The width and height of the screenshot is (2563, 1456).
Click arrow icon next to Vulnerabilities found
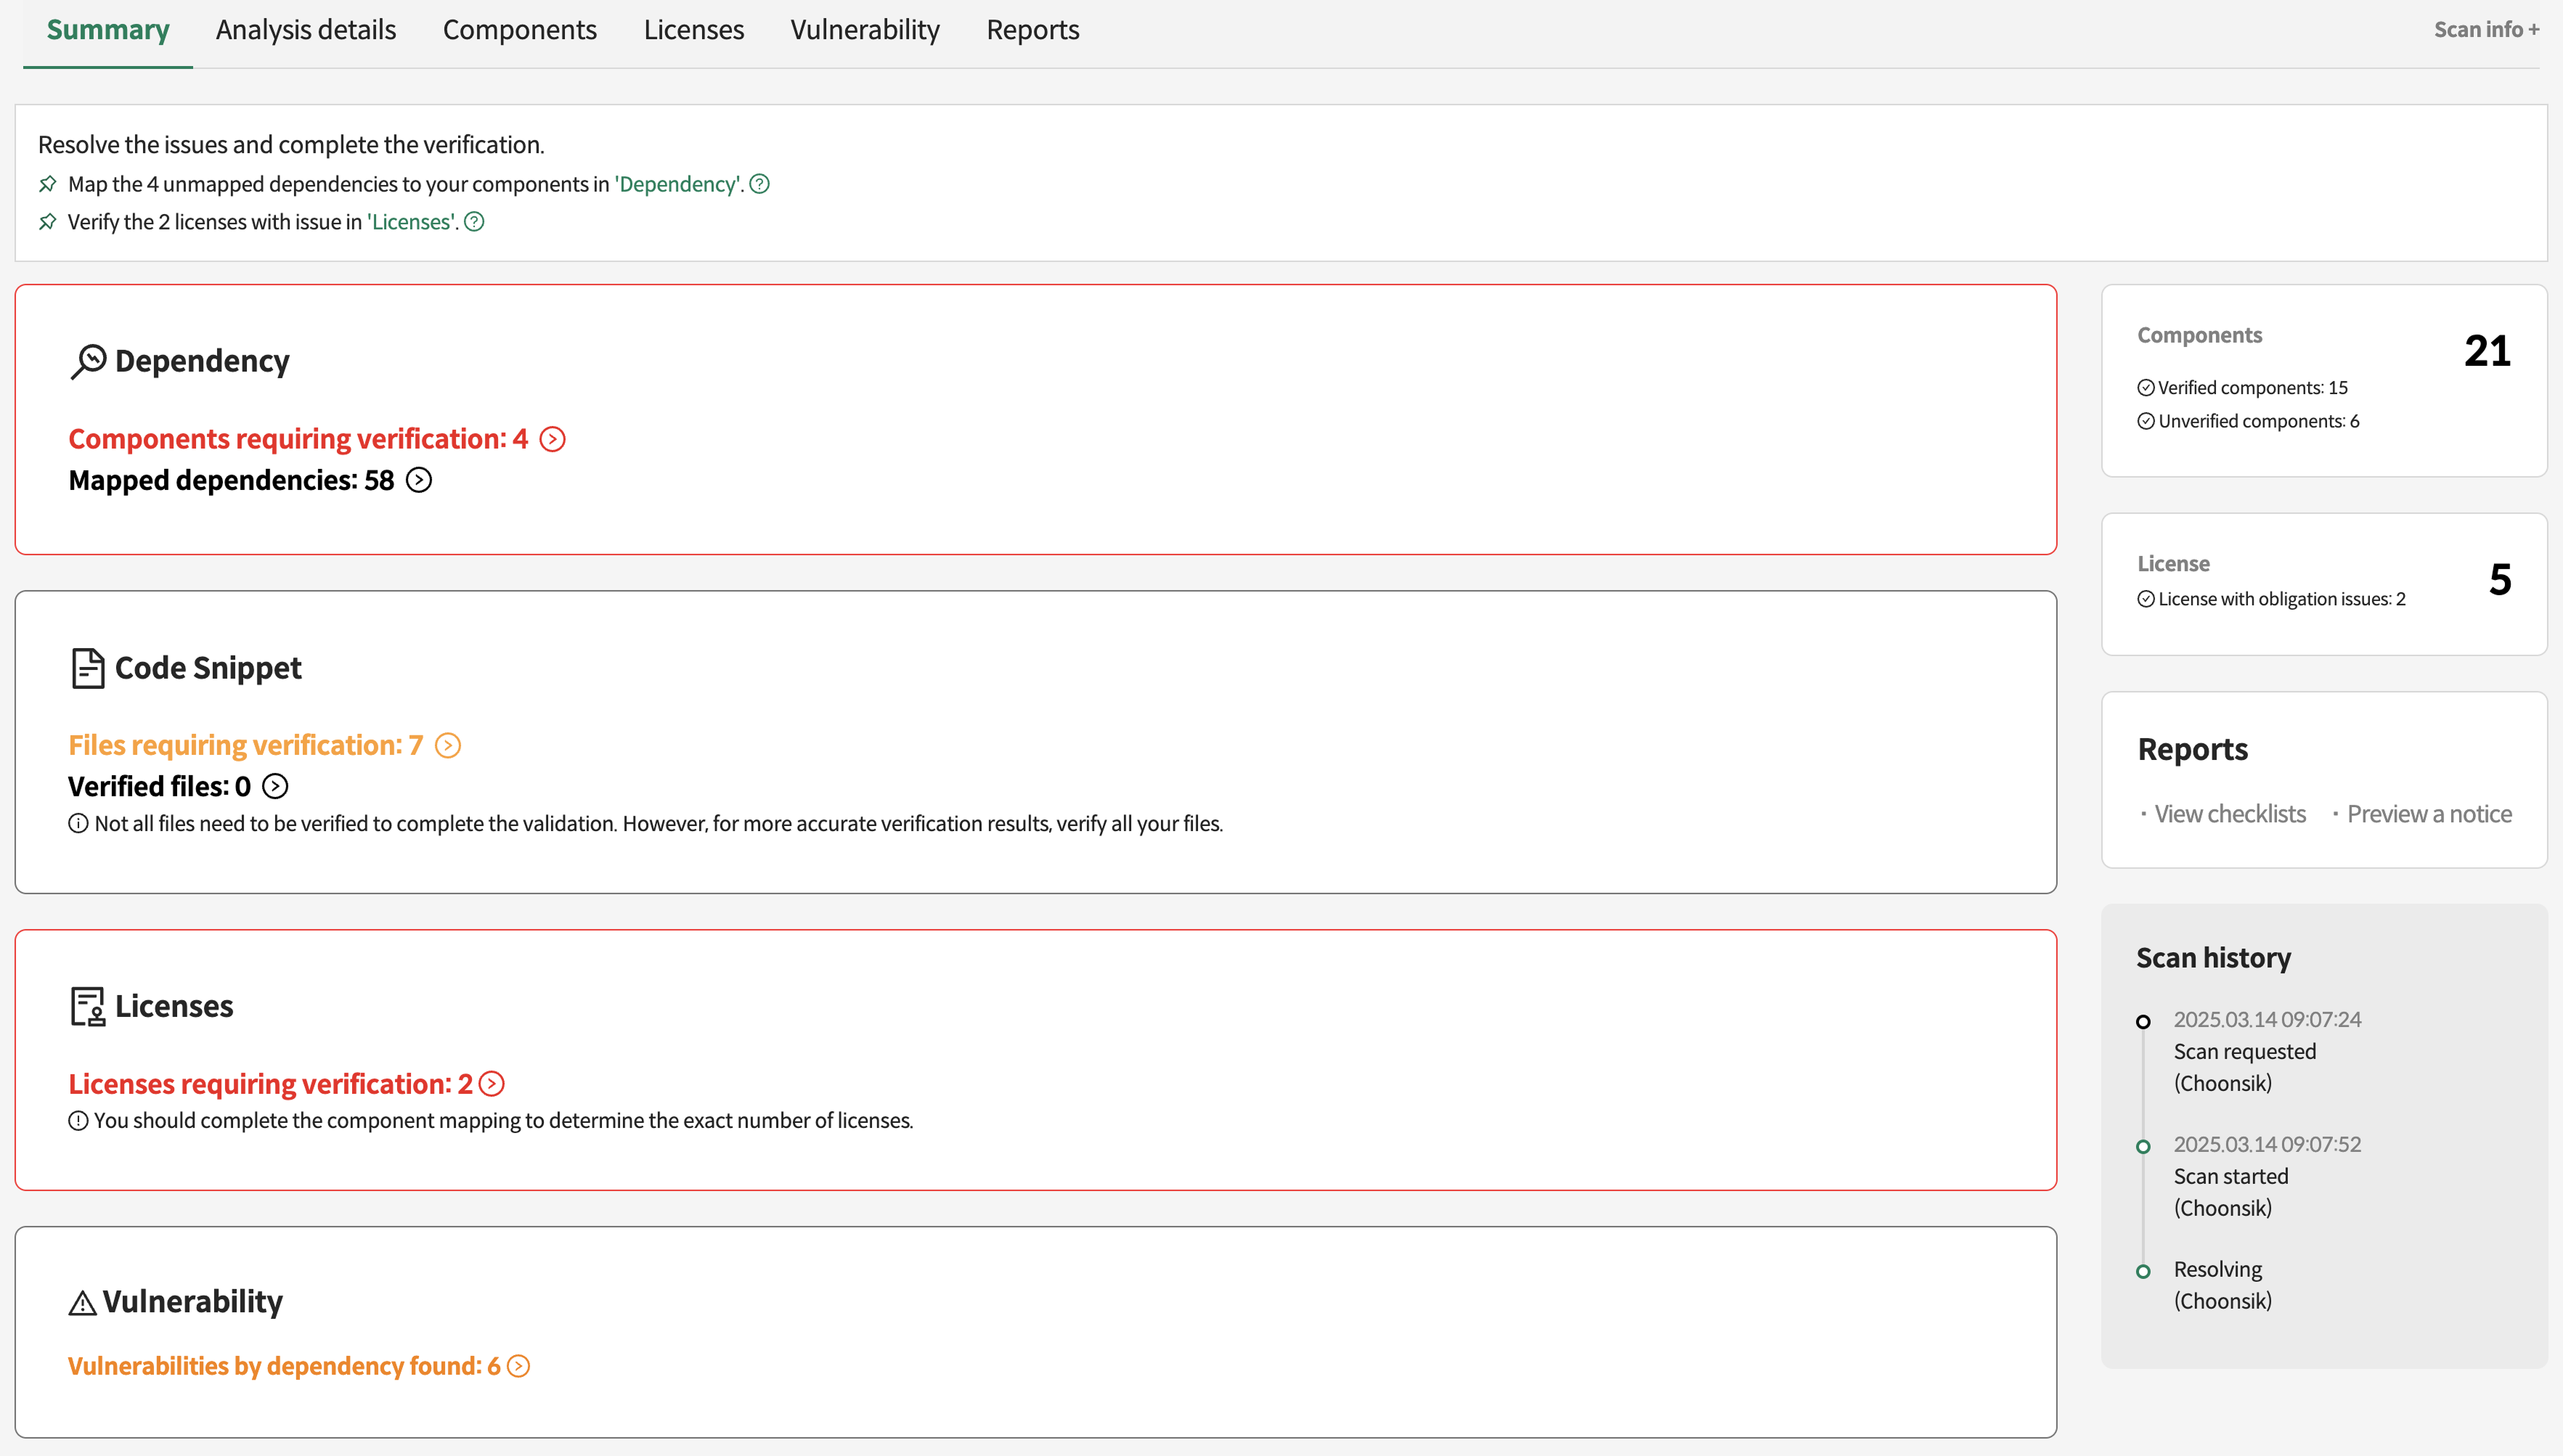pyautogui.click(x=518, y=1366)
